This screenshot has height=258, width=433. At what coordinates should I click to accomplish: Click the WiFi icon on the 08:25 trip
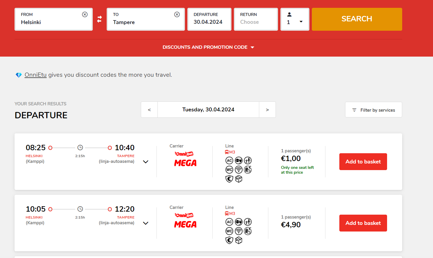tap(239, 170)
